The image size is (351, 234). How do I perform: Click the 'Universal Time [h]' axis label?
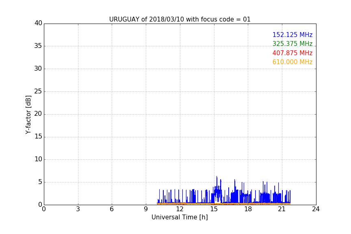[180, 217]
